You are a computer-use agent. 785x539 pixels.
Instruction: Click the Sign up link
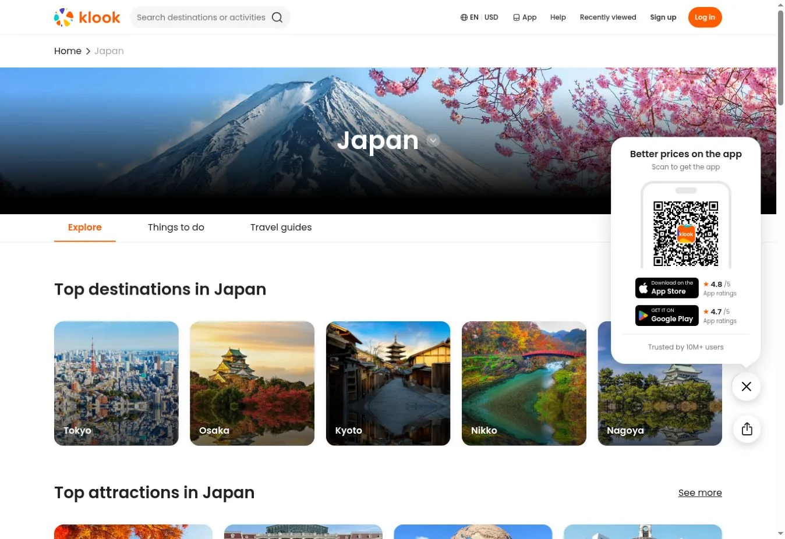tap(663, 17)
